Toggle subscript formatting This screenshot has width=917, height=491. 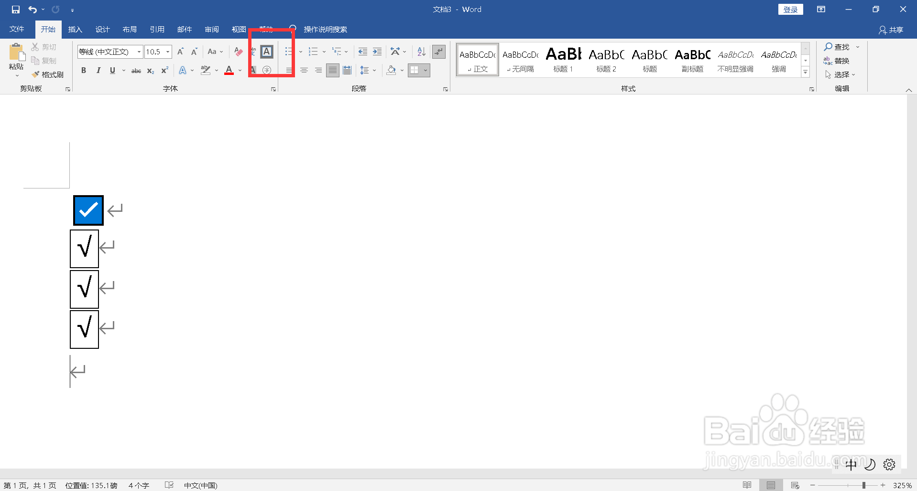[x=150, y=71]
